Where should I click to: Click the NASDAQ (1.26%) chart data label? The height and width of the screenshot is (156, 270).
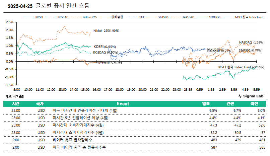point(252,42)
